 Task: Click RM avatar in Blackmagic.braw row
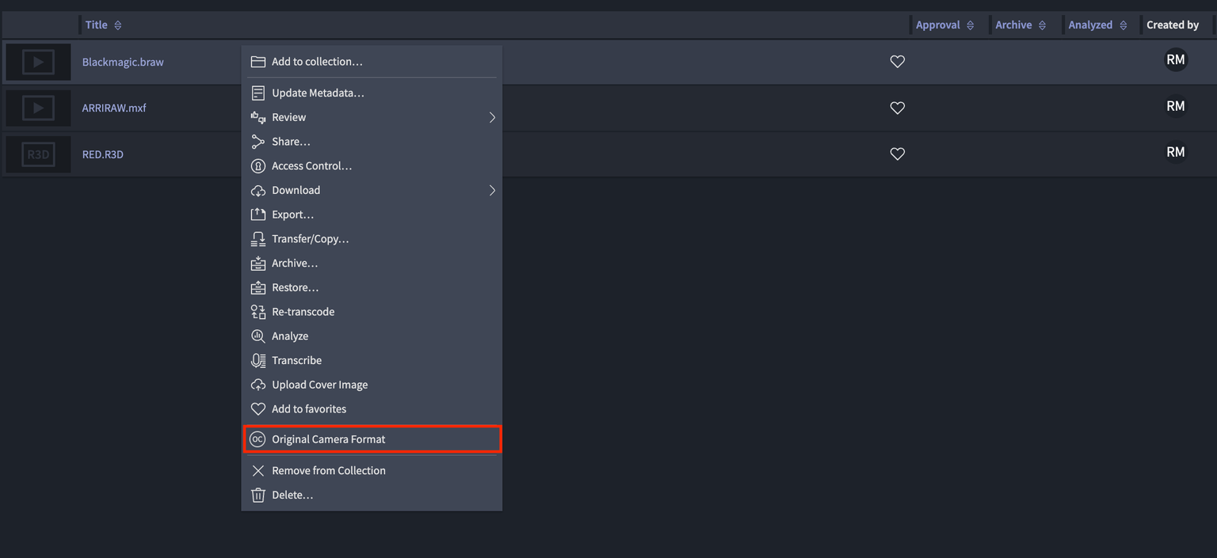[x=1176, y=59]
